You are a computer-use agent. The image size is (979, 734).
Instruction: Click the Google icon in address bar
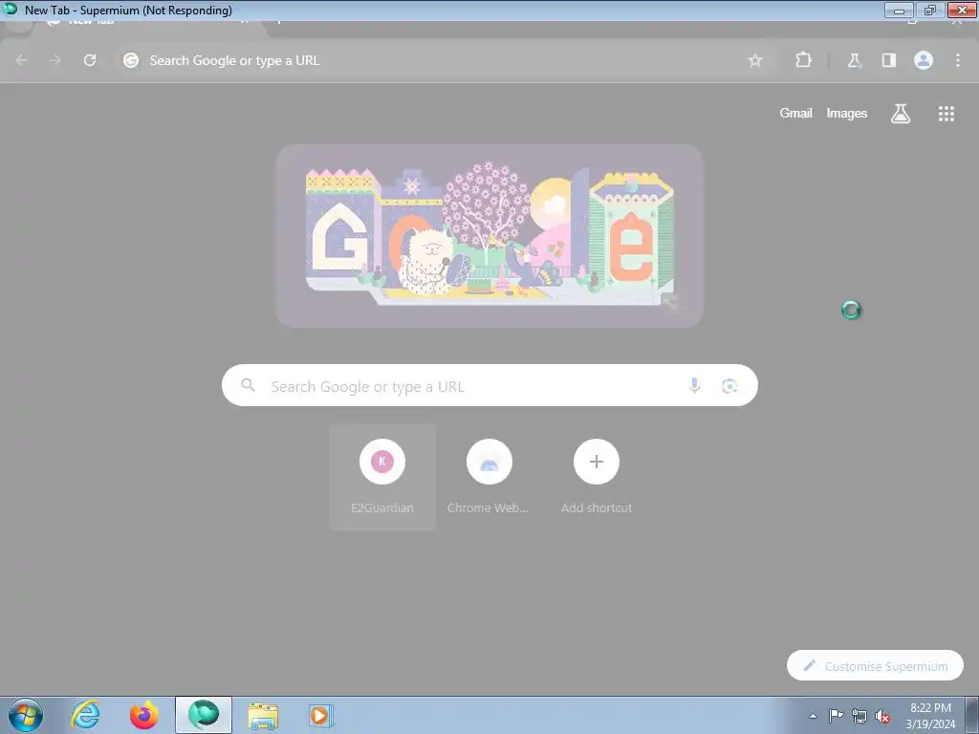point(130,60)
